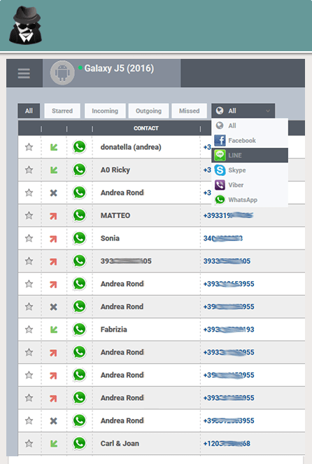The image size is (312, 464).
Task: Collapse the All app filter dropdown
Action: click(x=243, y=111)
